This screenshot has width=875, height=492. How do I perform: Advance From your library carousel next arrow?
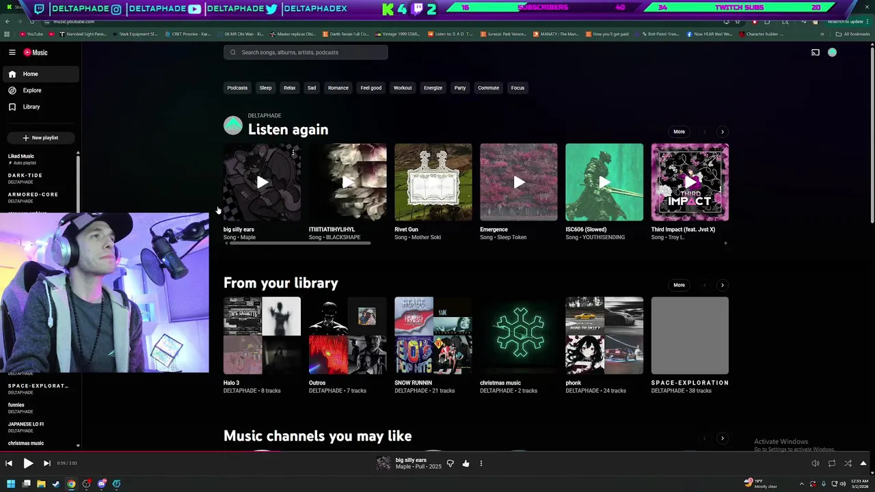pyautogui.click(x=722, y=285)
